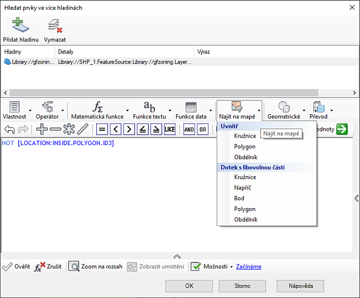The image size is (360, 298).
Task: Click the Geometrické icon
Action: (284, 107)
